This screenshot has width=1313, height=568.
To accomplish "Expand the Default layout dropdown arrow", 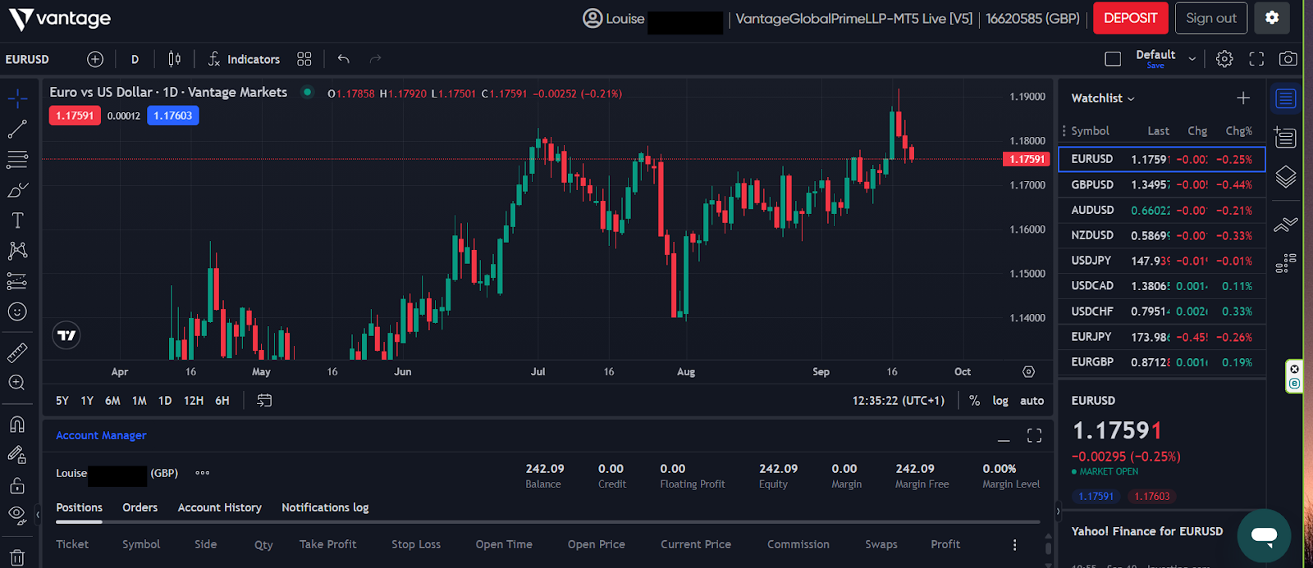I will [1192, 59].
